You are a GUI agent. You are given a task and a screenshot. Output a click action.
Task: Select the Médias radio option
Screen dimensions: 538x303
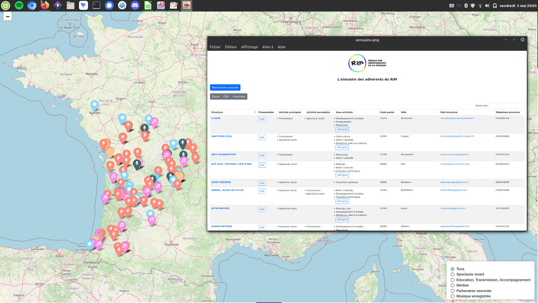(x=453, y=285)
